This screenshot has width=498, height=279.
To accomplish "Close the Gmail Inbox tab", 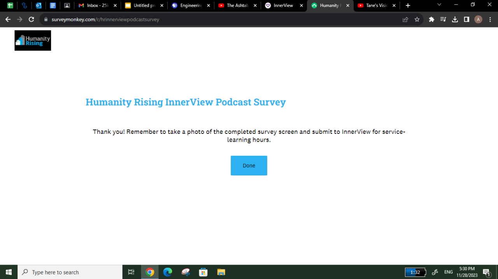I will (x=115, y=5).
